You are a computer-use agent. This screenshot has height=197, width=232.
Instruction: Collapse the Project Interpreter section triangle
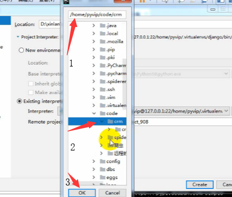[18, 37]
